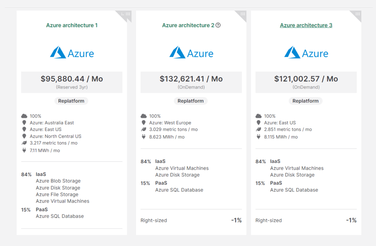Click the plug icon beside 8.623 MWh / mo
Image resolution: width=376 pixels, height=246 pixels.
coord(144,137)
